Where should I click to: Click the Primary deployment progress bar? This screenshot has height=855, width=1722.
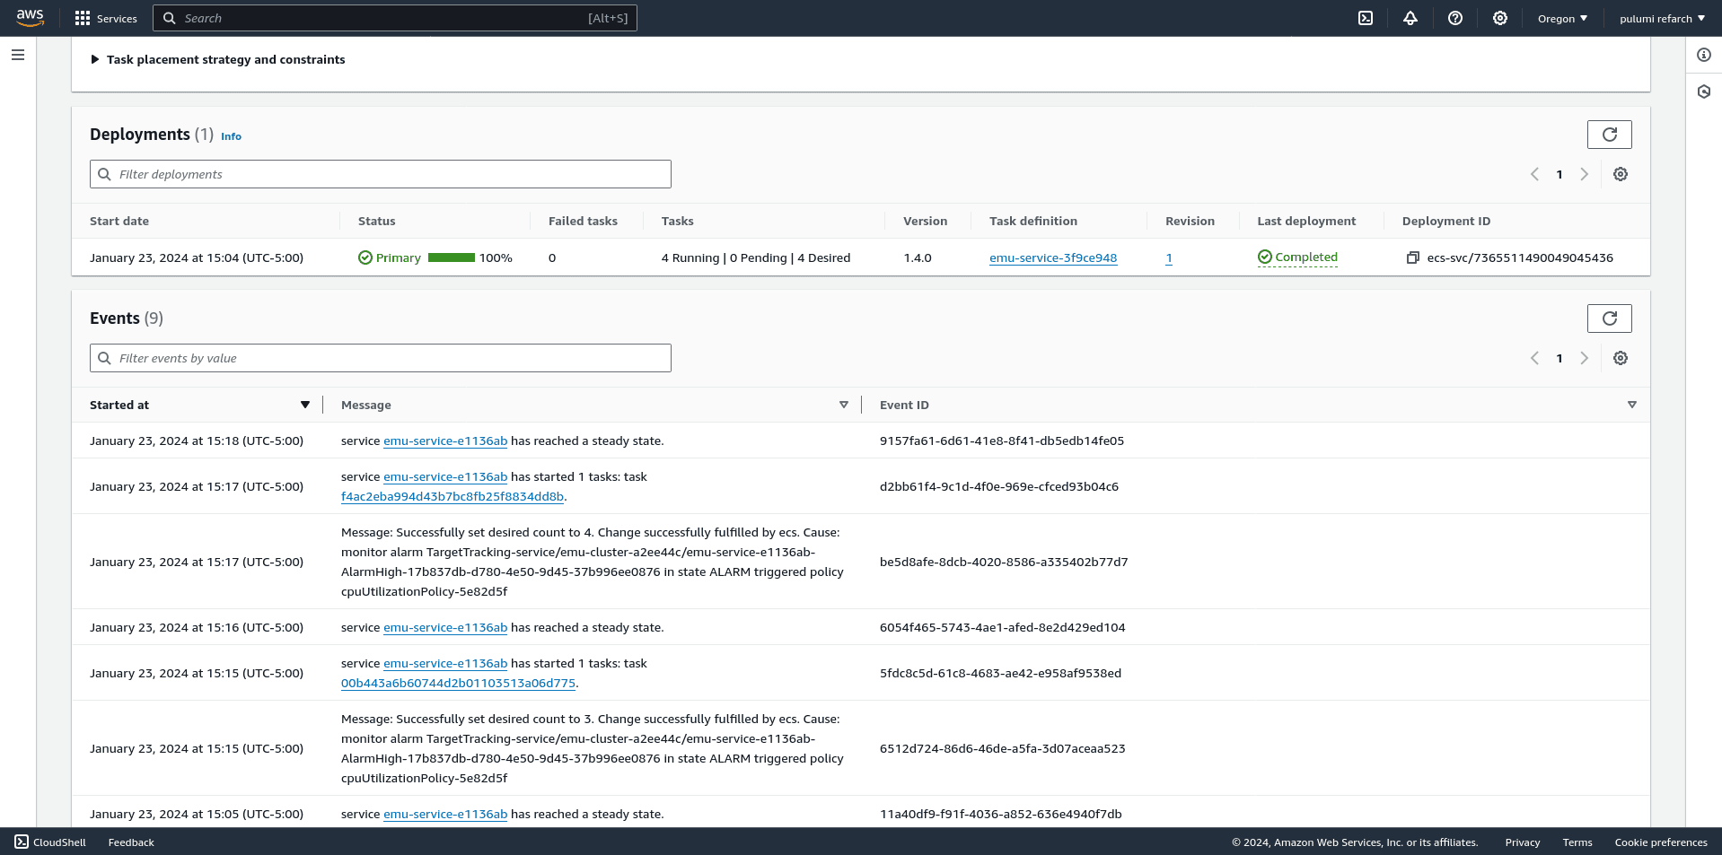pyautogui.click(x=451, y=257)
